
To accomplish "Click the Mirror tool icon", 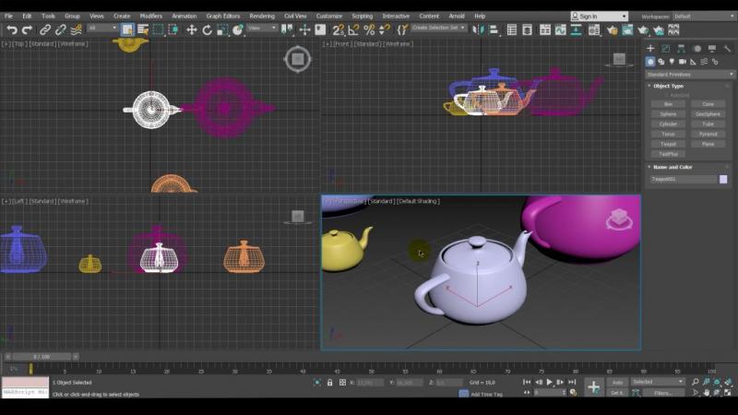I will (x=478, y=30).
